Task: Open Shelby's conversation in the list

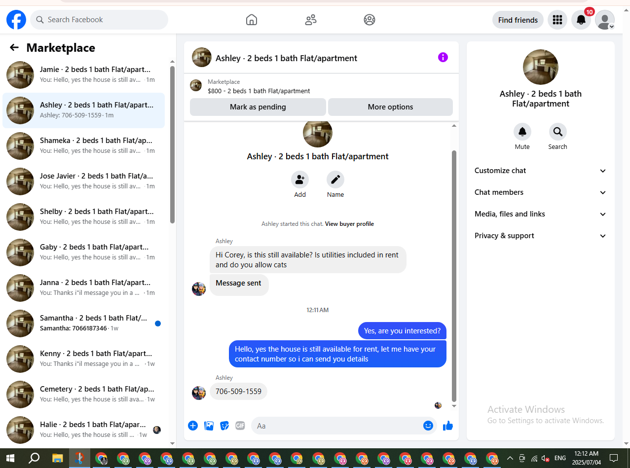Action: pyautogui.click(x=84, y=217)
